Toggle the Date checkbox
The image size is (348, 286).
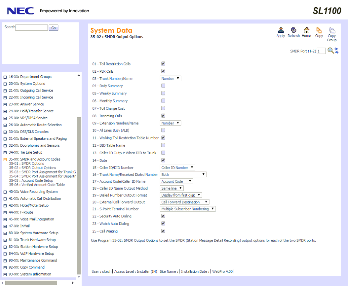coord(163,160)
